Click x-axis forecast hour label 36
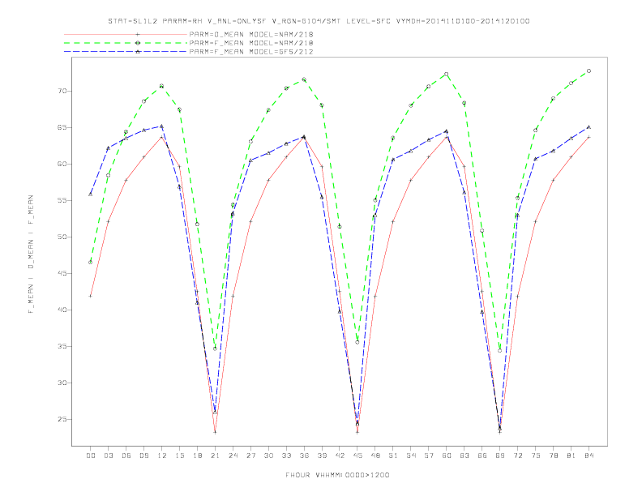This screenshot has height=496, width=642. pyautogui.click(x=304, y=455)
